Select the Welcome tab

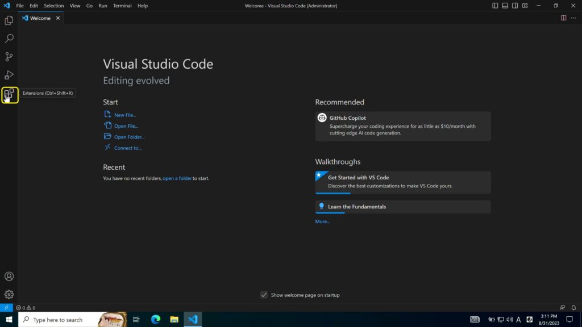coord(40,18)
